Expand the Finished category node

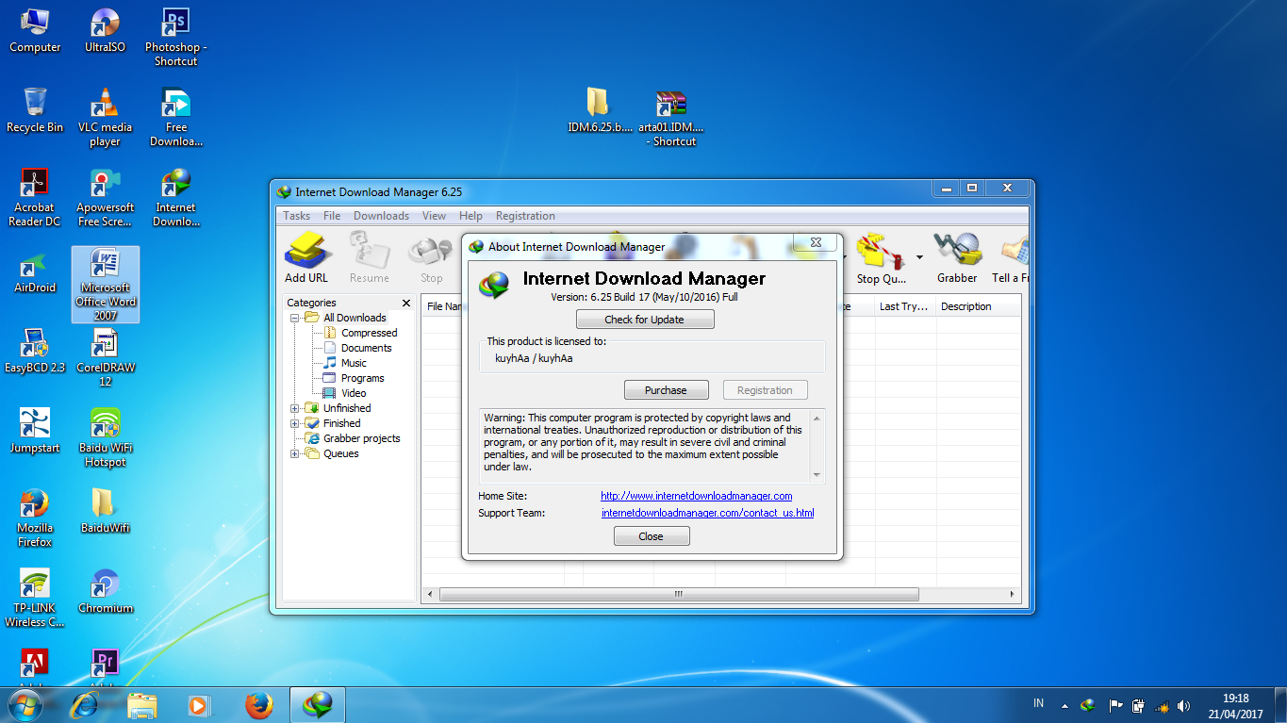[x=295, y=423]
